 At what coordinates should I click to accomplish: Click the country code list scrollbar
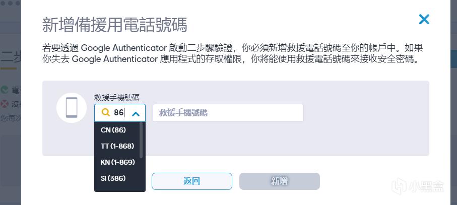(x=142, y=140)
